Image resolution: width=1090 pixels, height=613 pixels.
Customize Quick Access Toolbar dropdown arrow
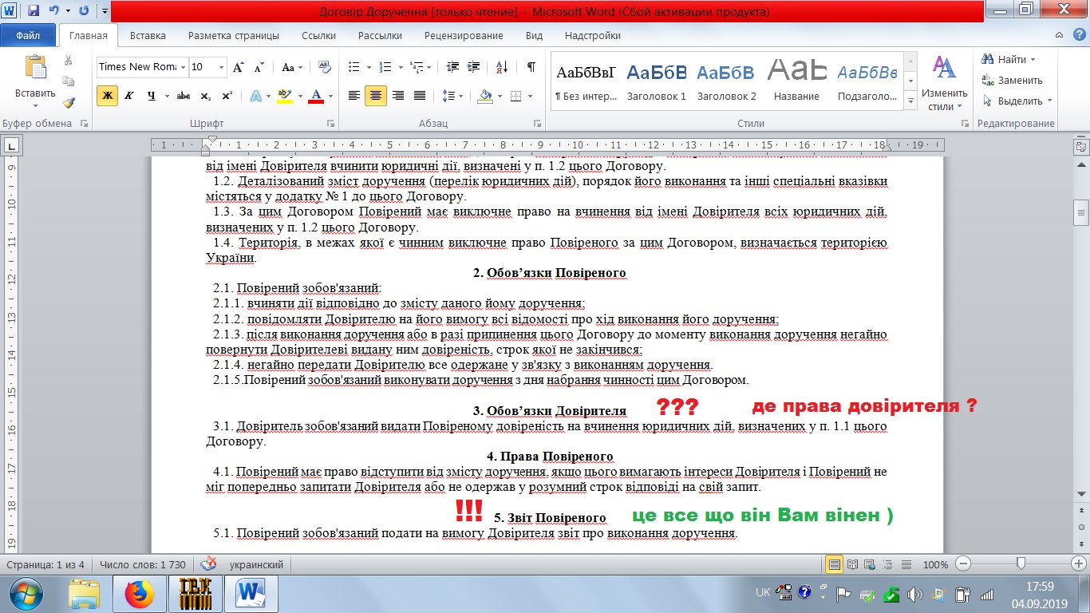[105, 11]
